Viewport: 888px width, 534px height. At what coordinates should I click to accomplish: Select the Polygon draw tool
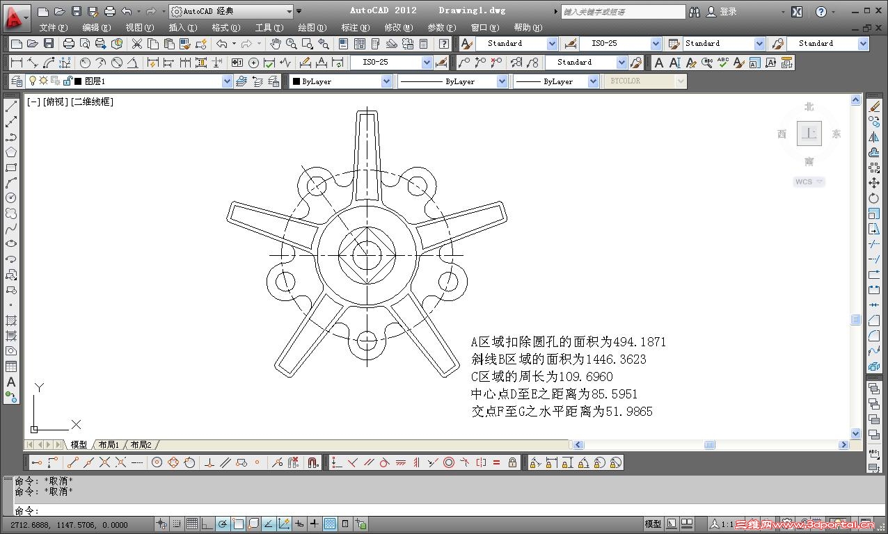11,152
